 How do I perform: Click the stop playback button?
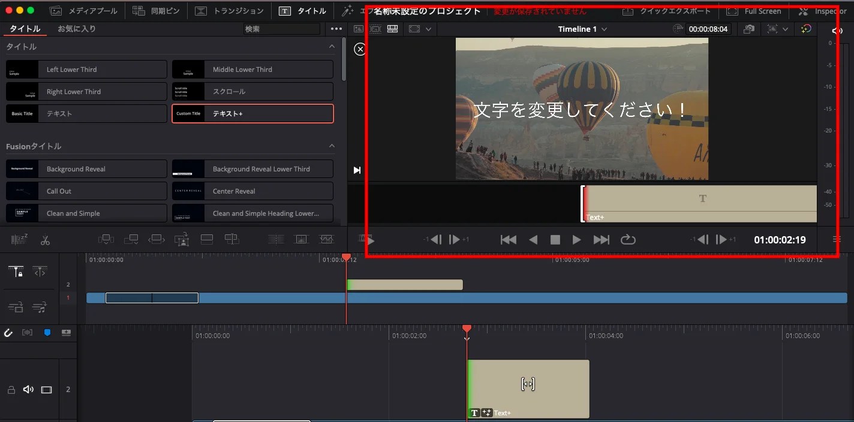[555, 240]
